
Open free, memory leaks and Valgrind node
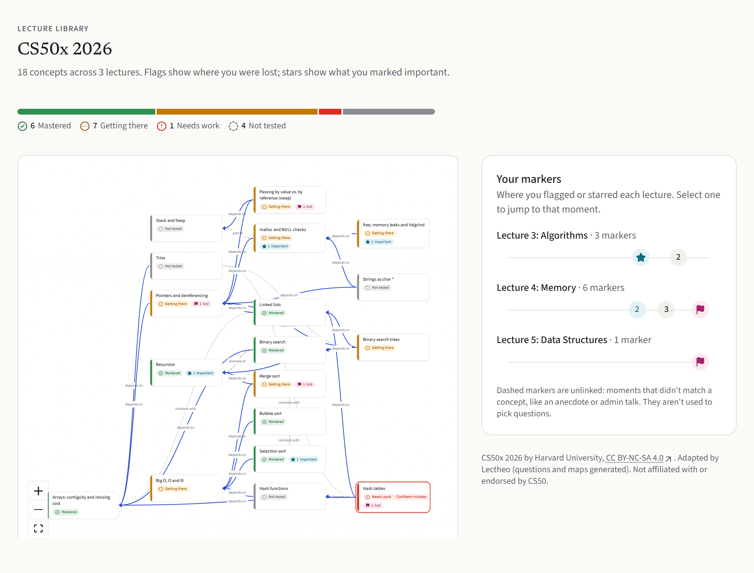click(393, 234)
